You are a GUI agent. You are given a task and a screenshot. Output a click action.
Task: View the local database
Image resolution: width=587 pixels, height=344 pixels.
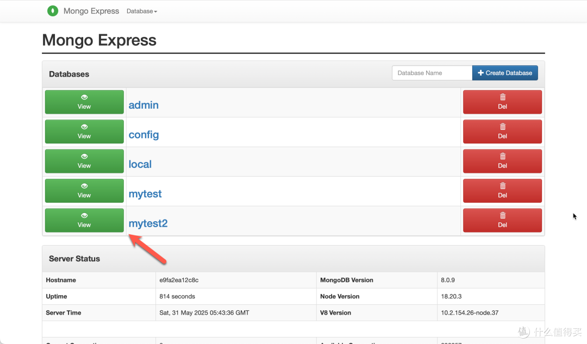click(x=84, y=161)
